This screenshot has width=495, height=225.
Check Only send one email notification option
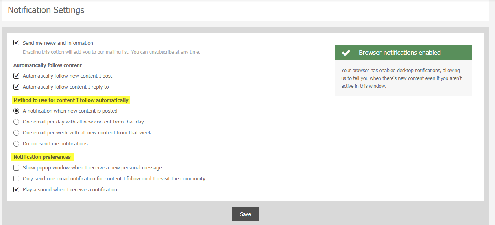click(17, 178)
